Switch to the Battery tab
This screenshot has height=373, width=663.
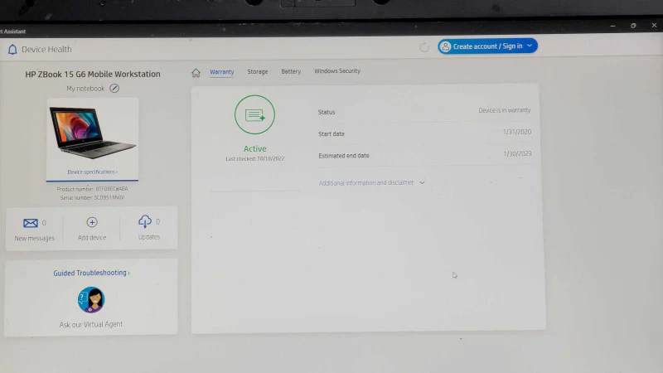click(x=291, y=71)
